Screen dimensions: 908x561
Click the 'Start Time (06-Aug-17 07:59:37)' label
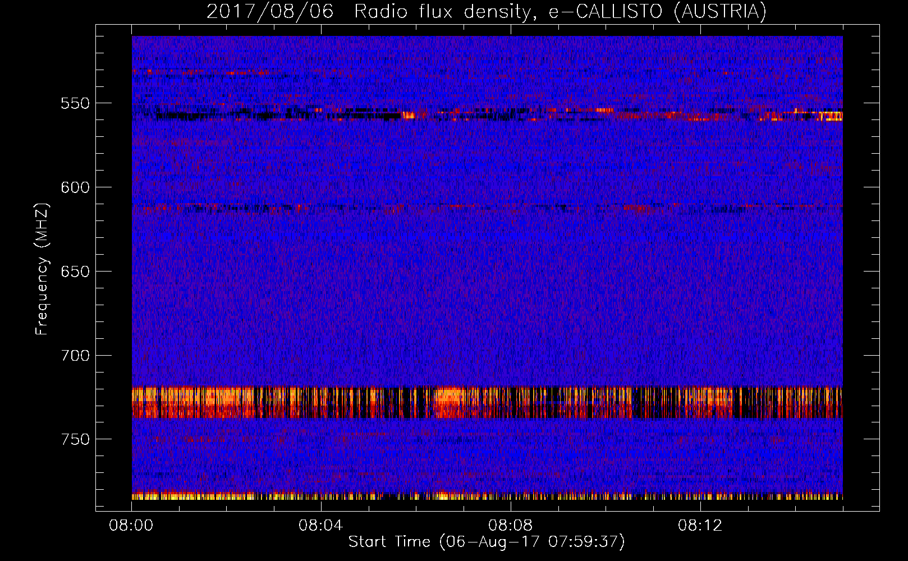487,542
